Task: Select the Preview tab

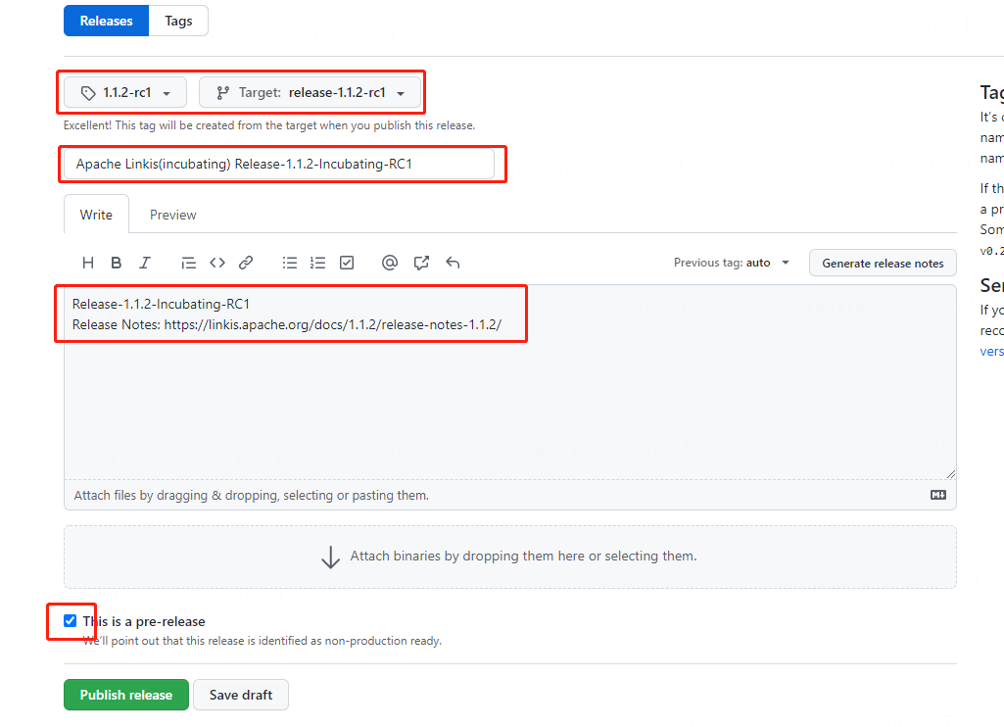Action: tap(172, 215)
